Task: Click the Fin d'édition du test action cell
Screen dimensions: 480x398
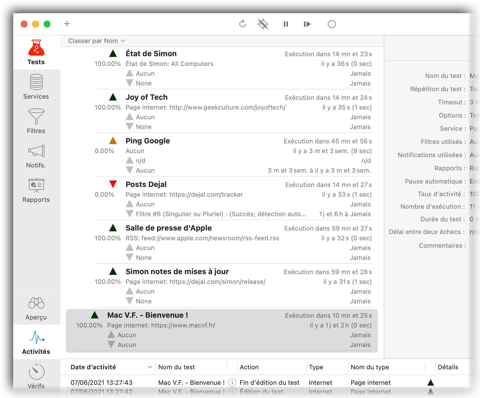Action: click(x=270, y=383)
